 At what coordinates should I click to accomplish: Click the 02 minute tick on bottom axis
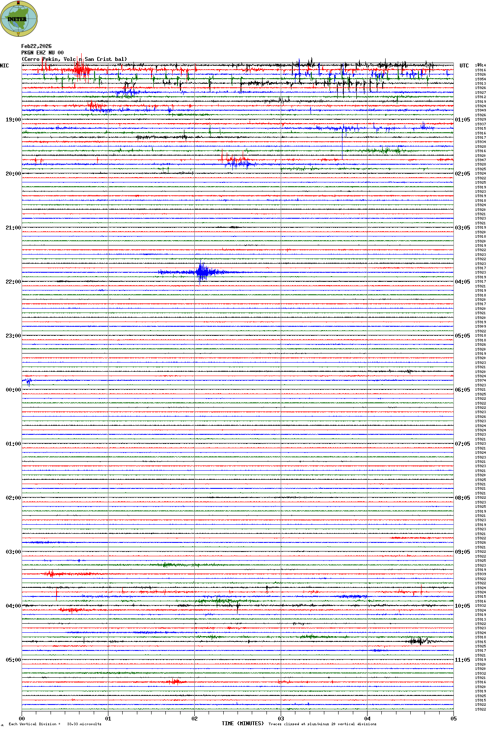click(x=195, y=719)
